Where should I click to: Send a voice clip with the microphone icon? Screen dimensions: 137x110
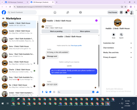tap(42, 92)
